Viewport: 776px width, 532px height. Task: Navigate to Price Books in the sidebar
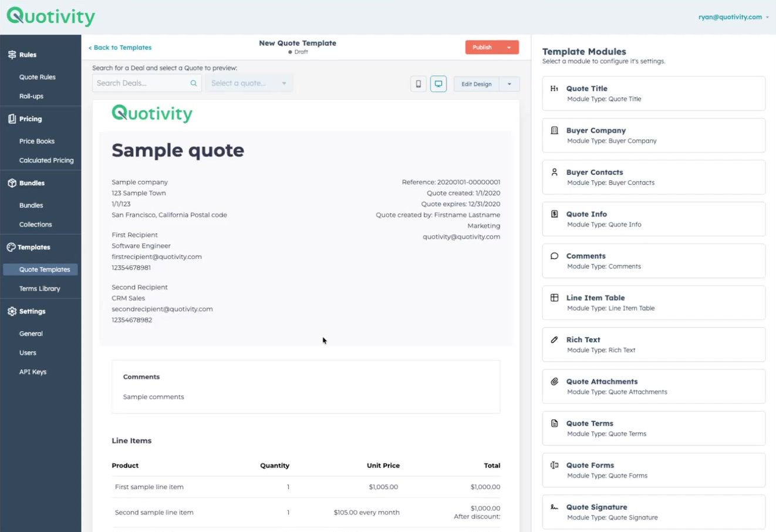(36, 141)
